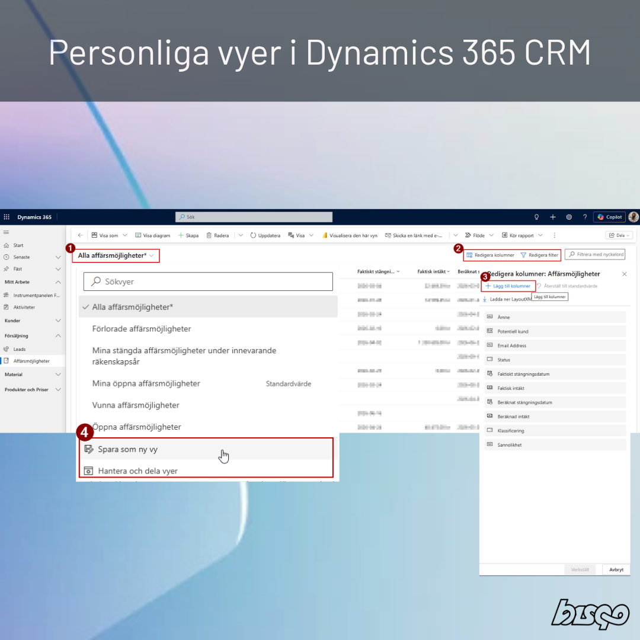The height and width of the screenshot is (640, 640).
Task: Click the Flöde toolbar button
Action: pos(475,235)
